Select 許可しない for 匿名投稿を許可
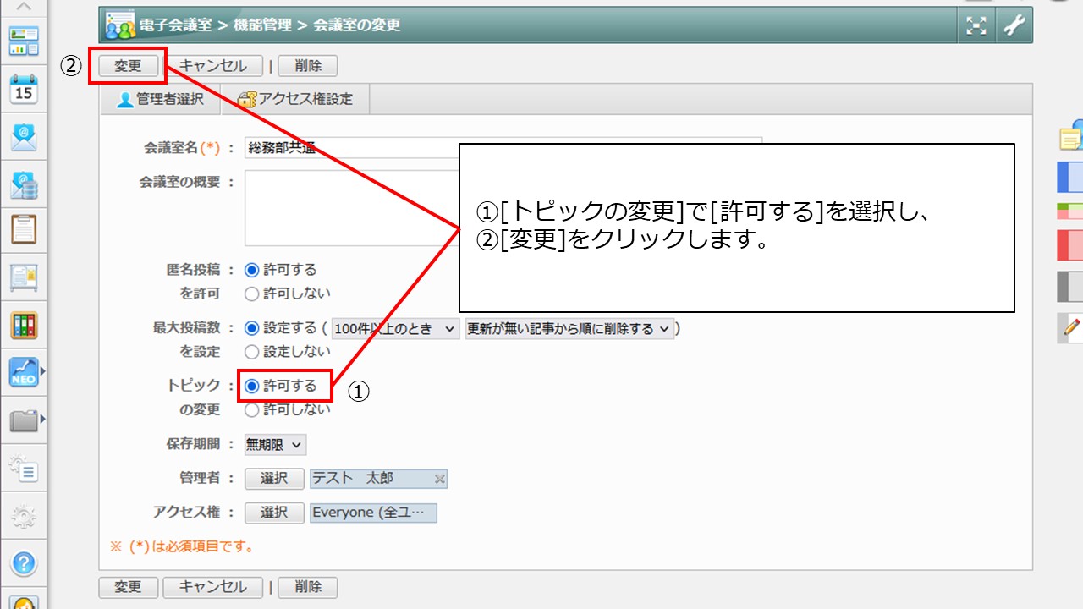 click(250, 294)
